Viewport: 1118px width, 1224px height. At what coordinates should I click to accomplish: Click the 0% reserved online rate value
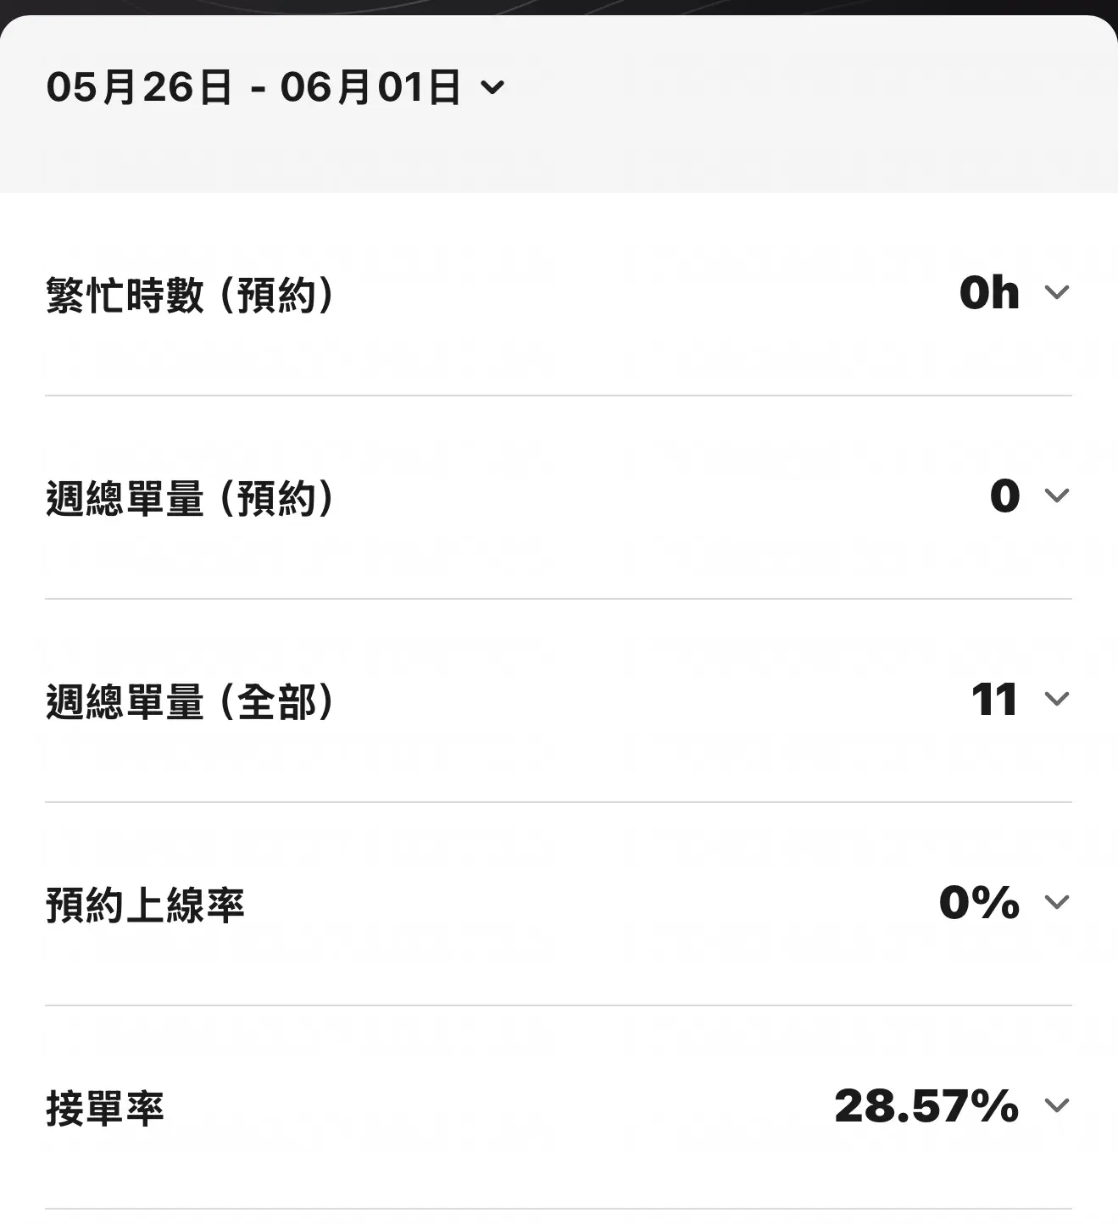[979, 902]
